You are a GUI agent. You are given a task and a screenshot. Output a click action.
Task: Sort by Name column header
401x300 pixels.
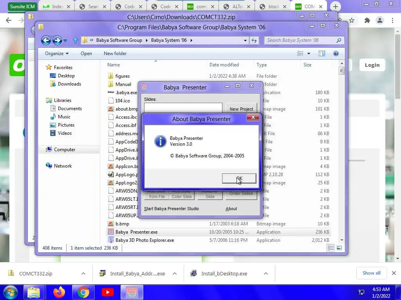coord(114,65)
